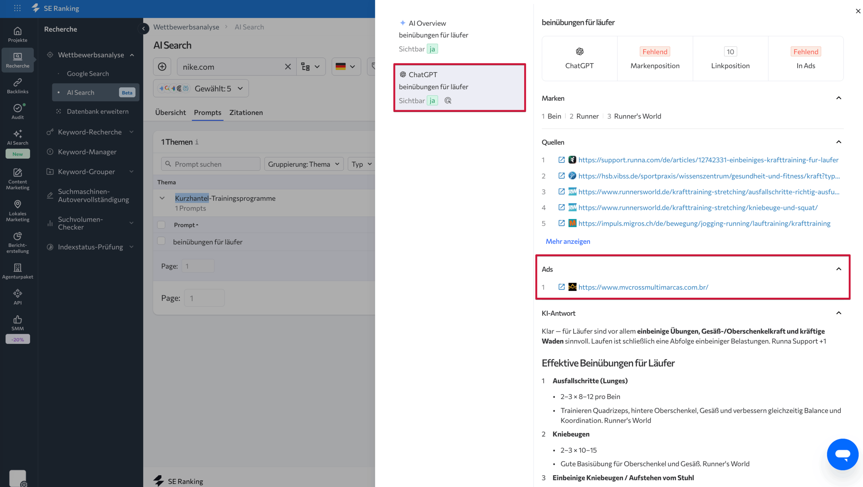
Task: Open the chat support bubble
Action: pyautogui.click(x=842, y=454)
